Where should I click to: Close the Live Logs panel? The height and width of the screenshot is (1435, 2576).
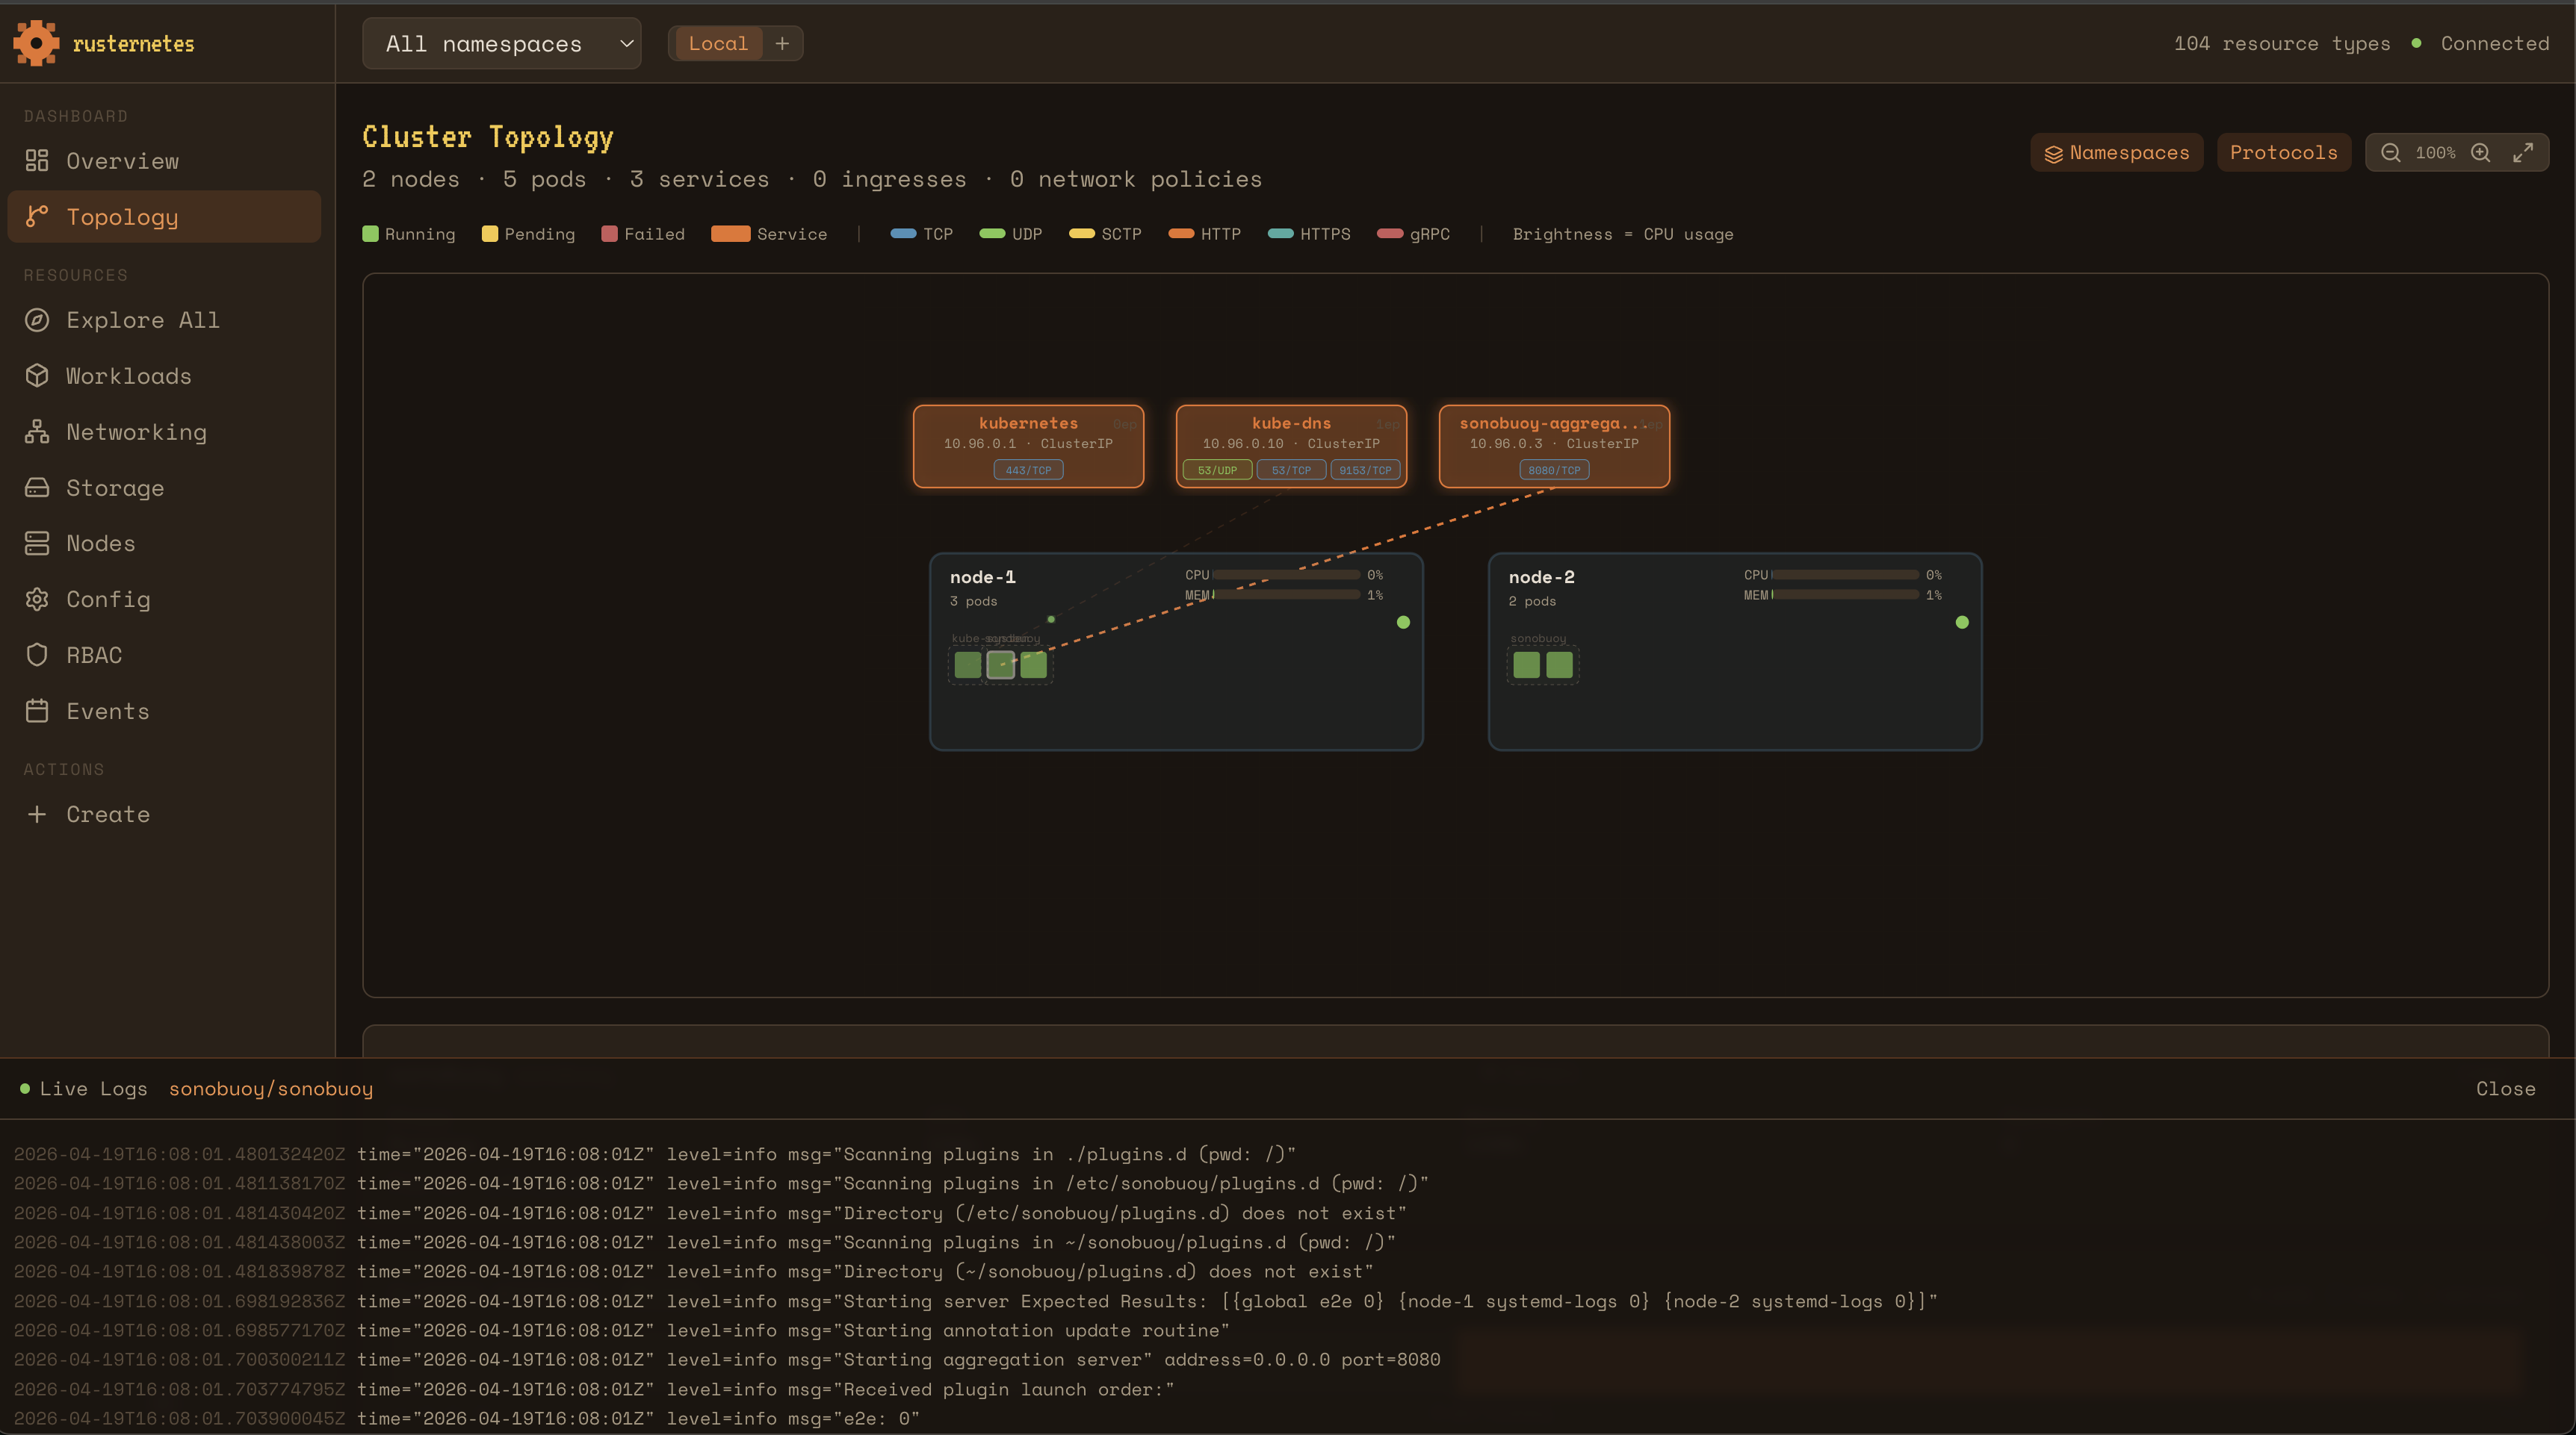pos(2505,1089)
